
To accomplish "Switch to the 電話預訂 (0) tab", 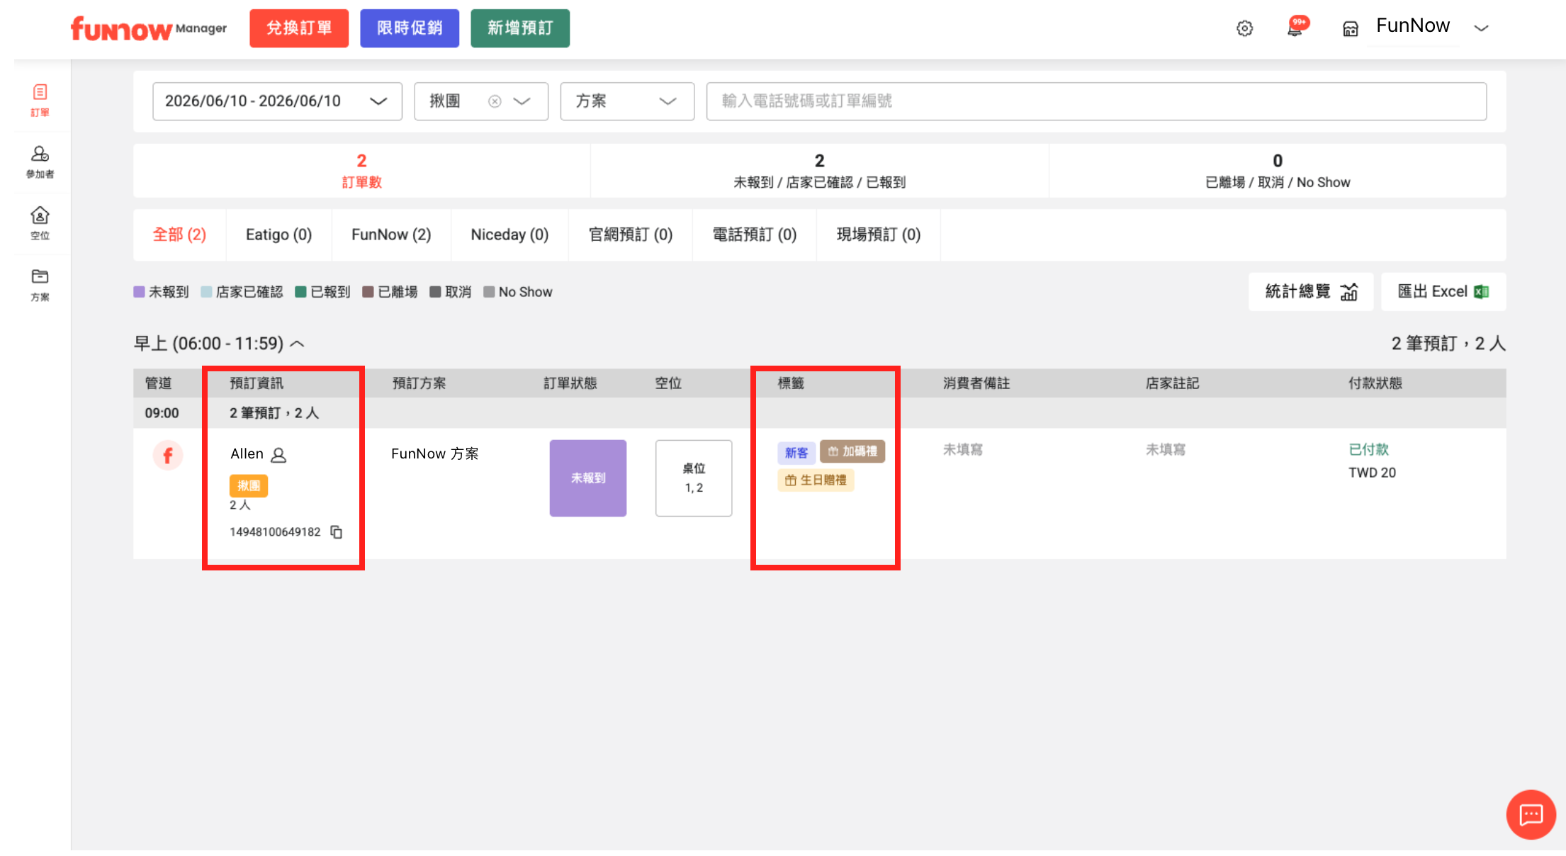I will [755, 235].
